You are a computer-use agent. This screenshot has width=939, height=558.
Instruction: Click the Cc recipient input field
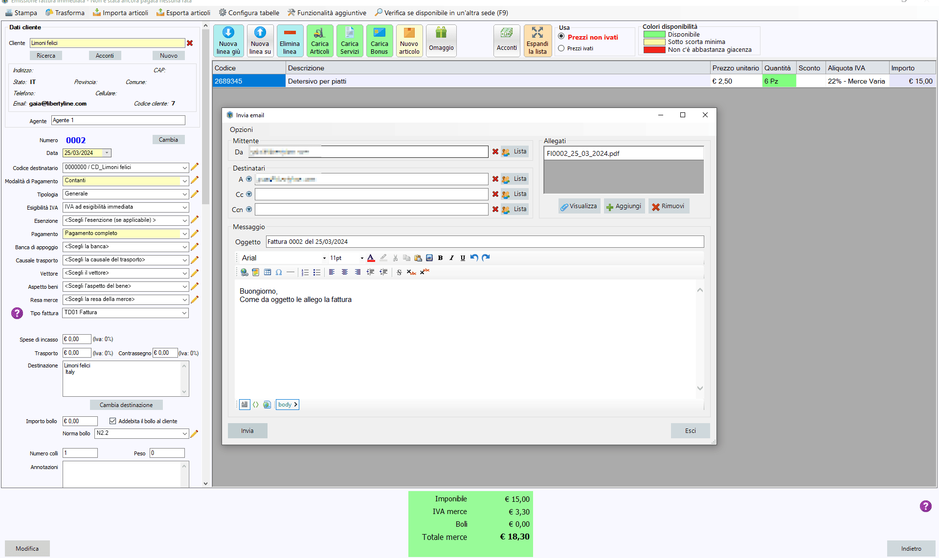click(371, 194)
